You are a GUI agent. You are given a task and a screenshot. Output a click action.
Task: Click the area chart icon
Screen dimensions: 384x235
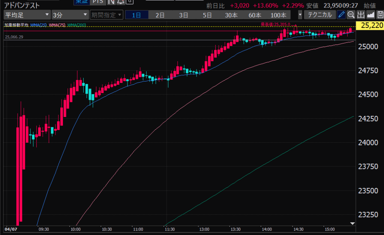pyautogui.click(x=370, y=15)
